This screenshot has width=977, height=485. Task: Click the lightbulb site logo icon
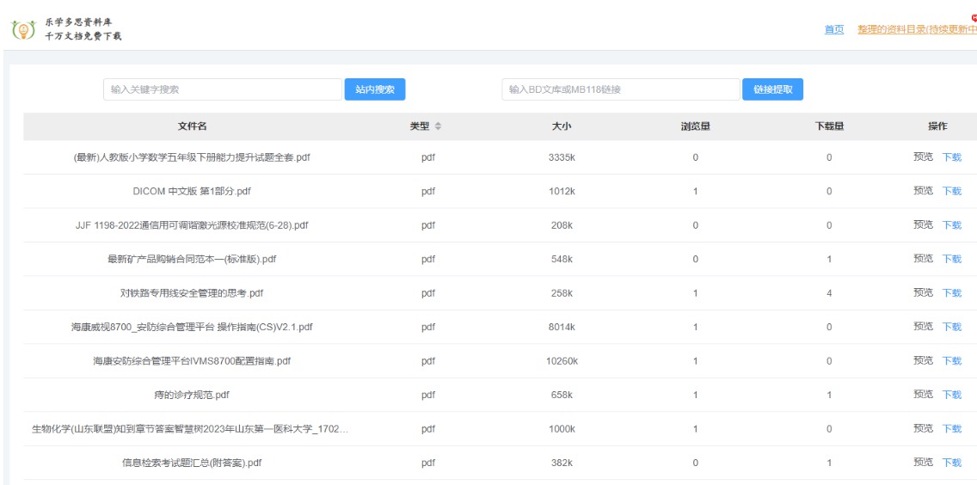click(x=24, y=29)
